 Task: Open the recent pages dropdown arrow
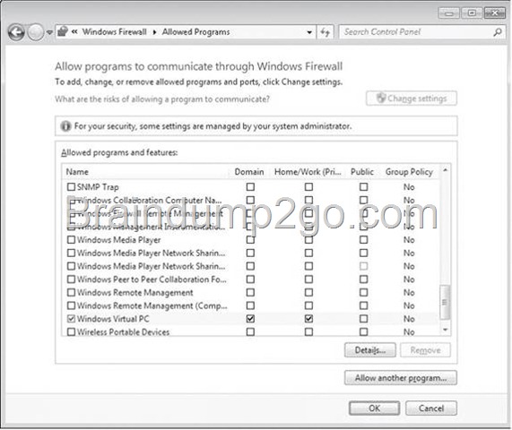[49, 32]
